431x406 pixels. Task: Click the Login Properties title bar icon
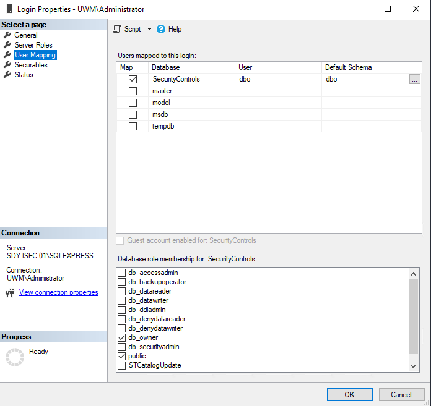coord(9,9)
